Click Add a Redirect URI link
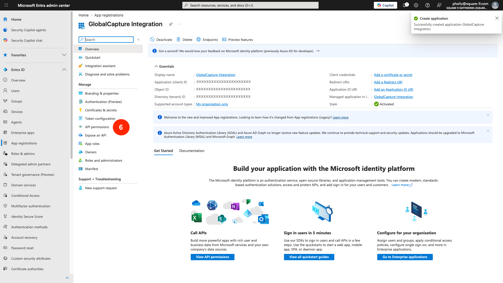 coord(388,82)
